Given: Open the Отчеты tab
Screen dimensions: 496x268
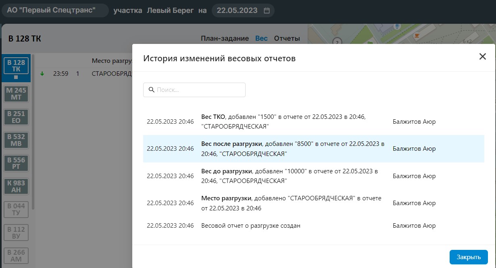Looking at the screenshot, I should pyautogui.click(x=287, y=38).
